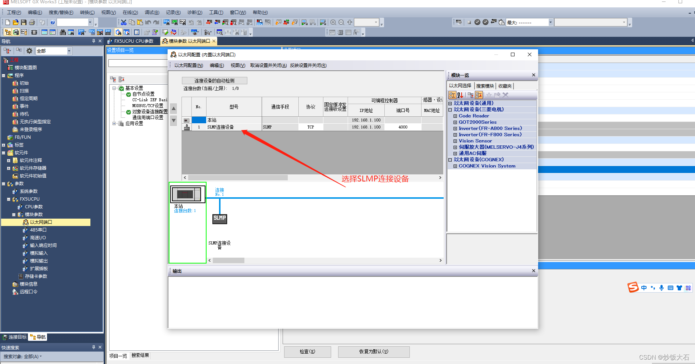This screenshot has width=695, height=364.
Task: Expand the Code Reader node in module list
Action: (x=455, y=116)
